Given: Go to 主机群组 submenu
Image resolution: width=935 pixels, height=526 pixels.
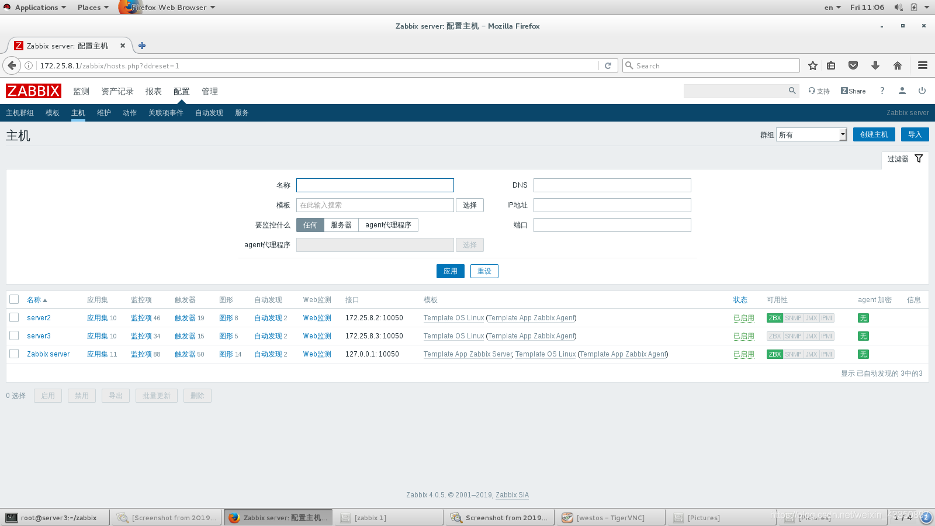Looking at the screenshot, I should pyautogui.click(x=20, y=113).
